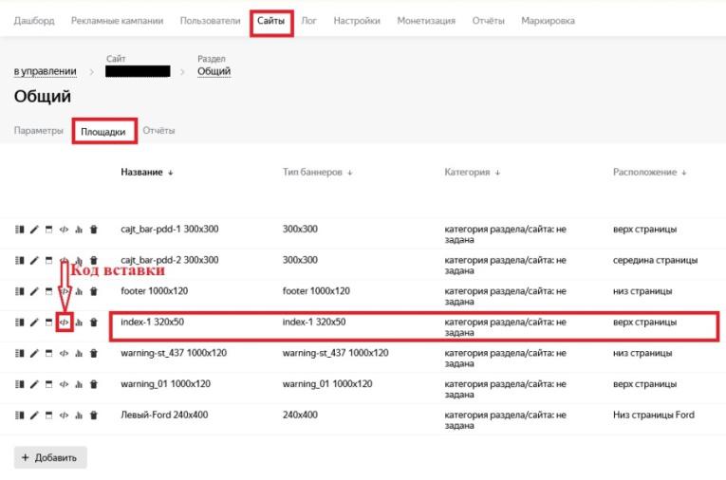This screenshot has width=726, height=480.
Task: Remove footer 1000x120 with trash icon
Action: (x=94, y=291)
